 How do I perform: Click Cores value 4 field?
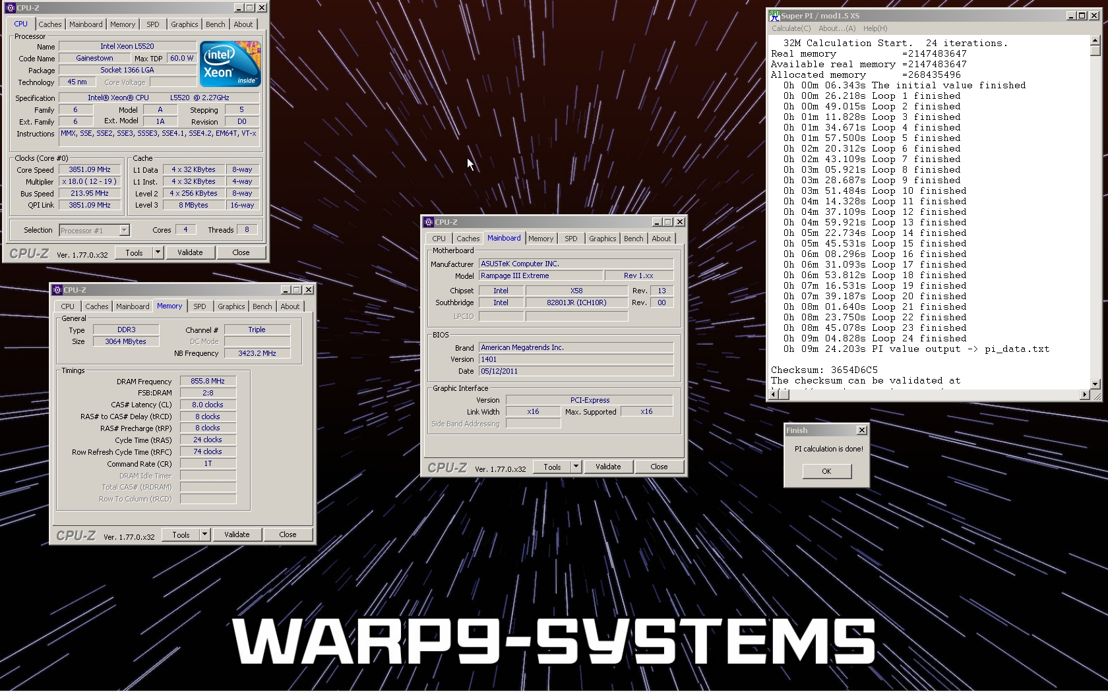coord(185,229)
